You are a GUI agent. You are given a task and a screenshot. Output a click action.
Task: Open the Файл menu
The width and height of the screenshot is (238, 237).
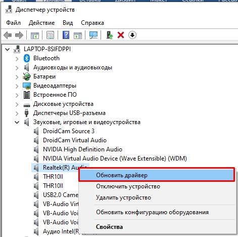(x=14, y=23)
